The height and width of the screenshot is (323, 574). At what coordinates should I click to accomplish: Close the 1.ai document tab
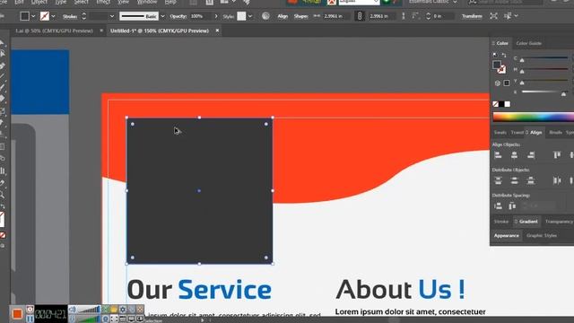[x=101, y=31]
